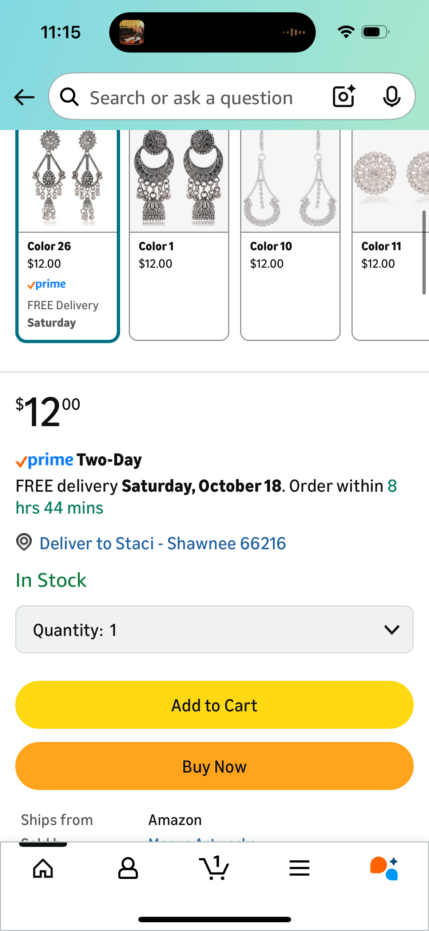
Task: Tap the camera lens search icon
Action: [343, 97]
